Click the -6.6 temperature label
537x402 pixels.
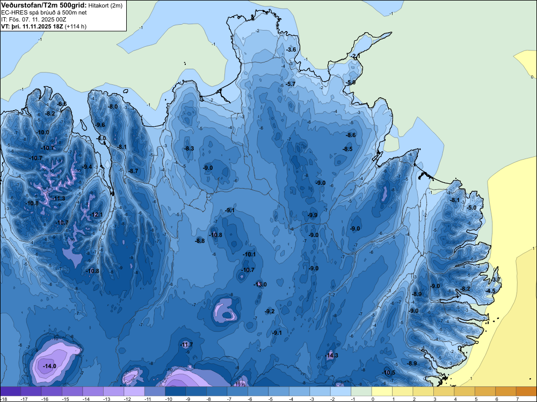click(x=62, y=104)
